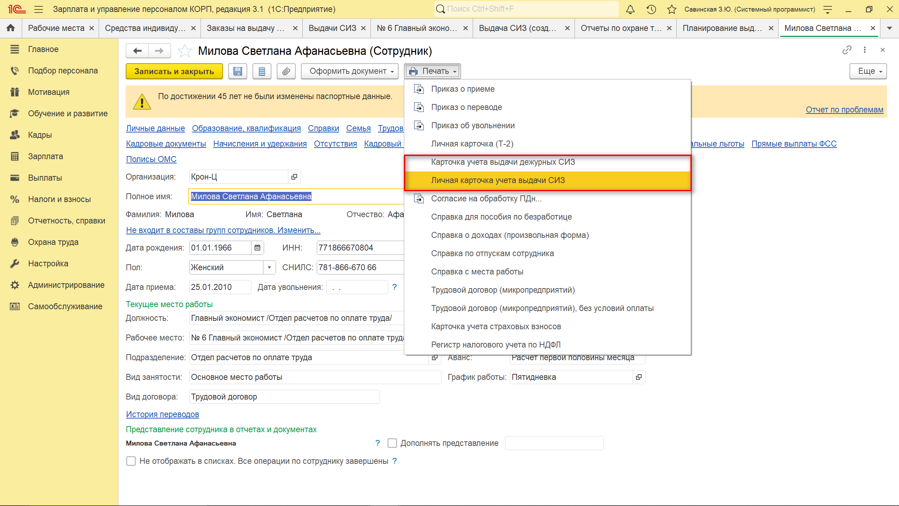Expand the 'Еще' menu

868,71
